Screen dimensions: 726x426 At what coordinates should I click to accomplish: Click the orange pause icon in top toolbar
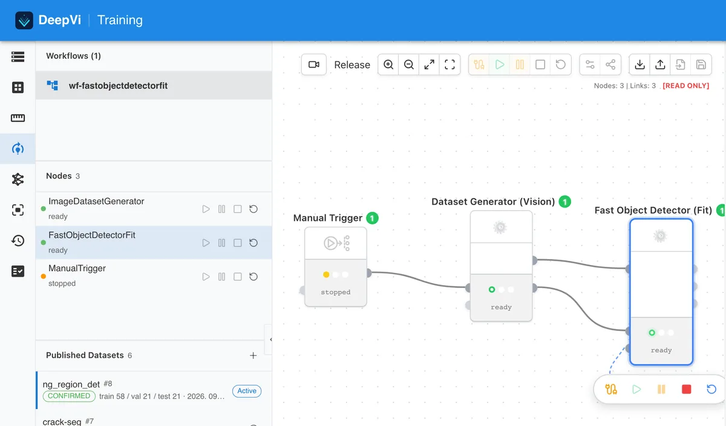click(520, 65)
